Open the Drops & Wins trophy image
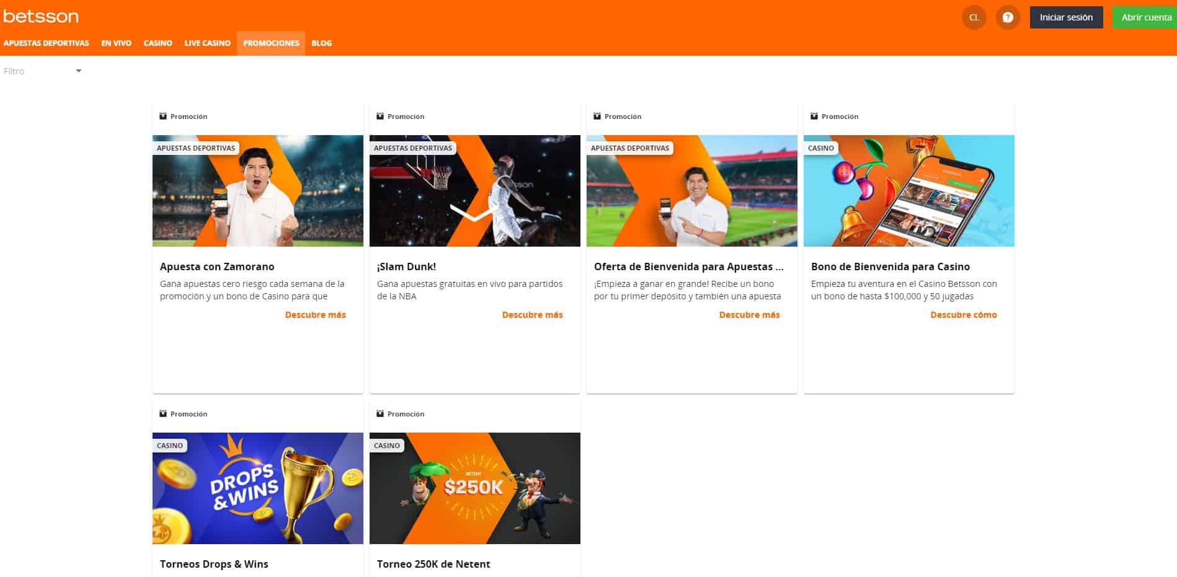The image size is (1177, 577). click(258, 488)
